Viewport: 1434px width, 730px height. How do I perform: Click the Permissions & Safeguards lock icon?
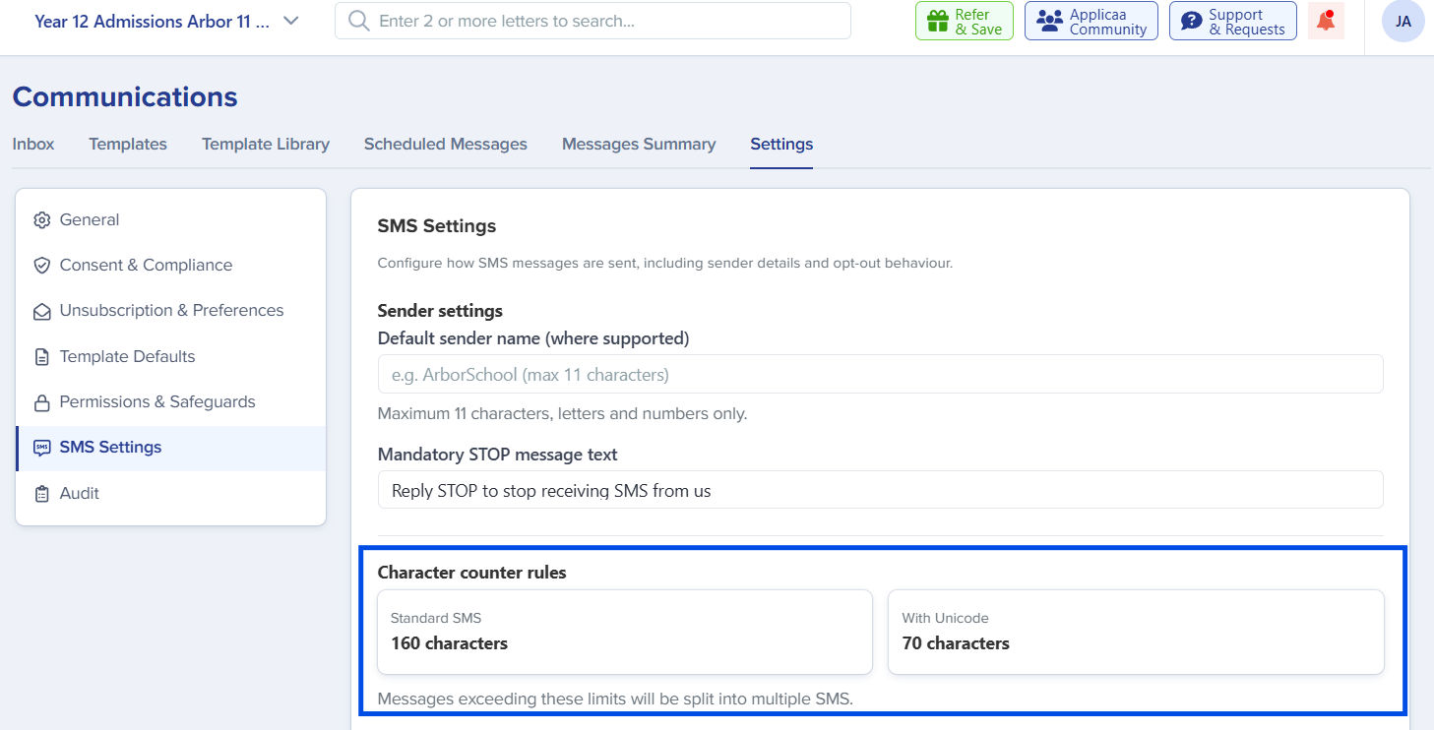pos(41,402)
